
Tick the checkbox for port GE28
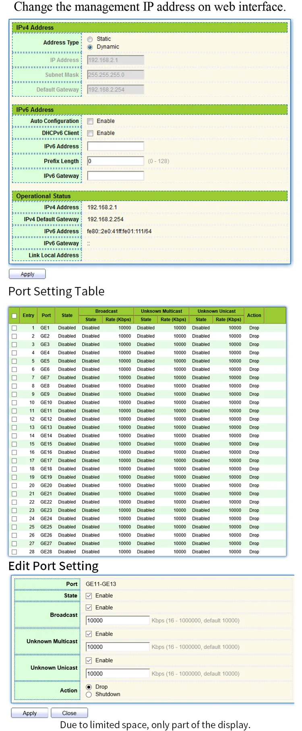pos(14,552)
